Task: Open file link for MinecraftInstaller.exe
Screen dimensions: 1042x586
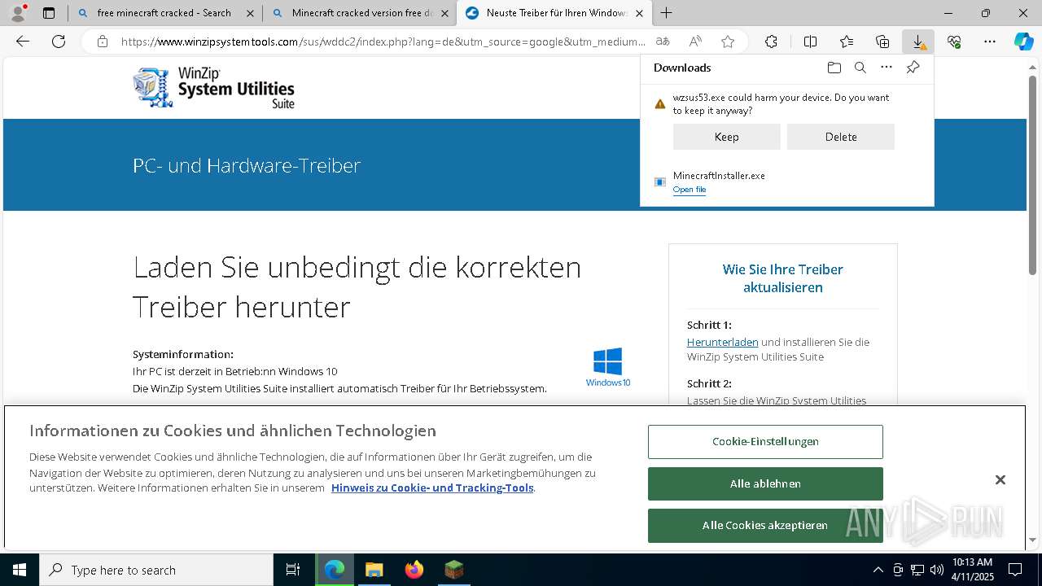Action: click(x=690, y=190)
